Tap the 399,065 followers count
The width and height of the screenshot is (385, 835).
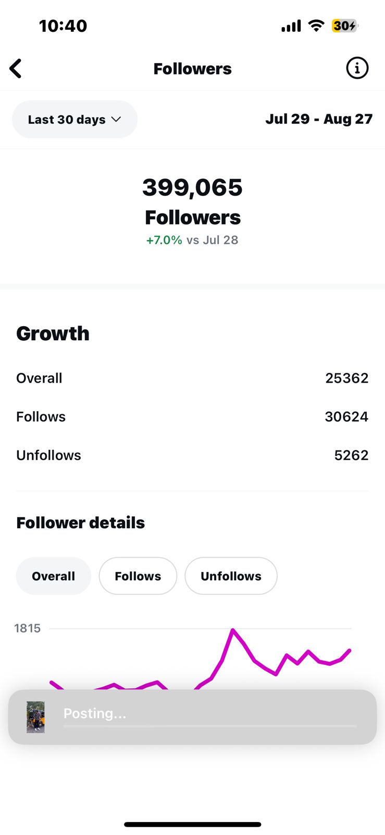pos(192,187)
